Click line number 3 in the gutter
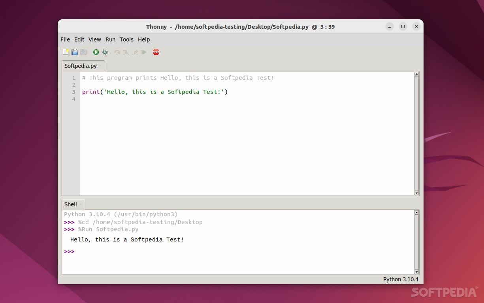Viewport: 484px width, 303px height. pyautogui.click(x=73, y=92)
